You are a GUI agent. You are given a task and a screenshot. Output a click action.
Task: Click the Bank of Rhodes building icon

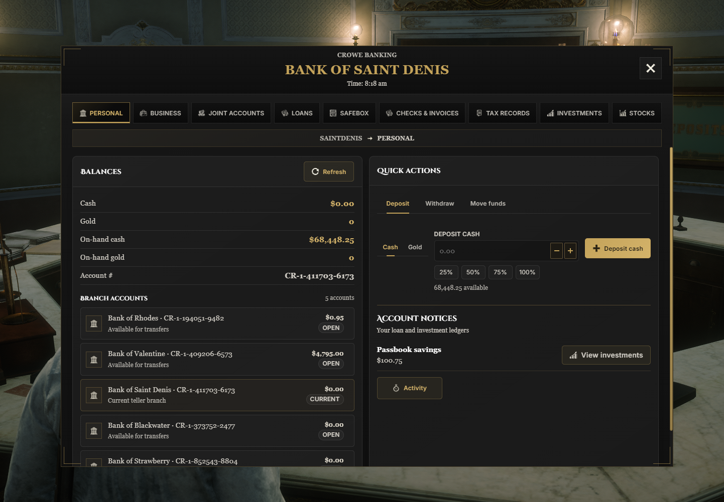[94, 324]
